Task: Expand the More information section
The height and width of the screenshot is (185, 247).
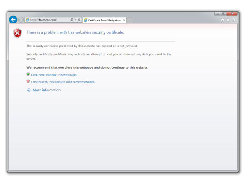Action: click(x=29, y=90)
